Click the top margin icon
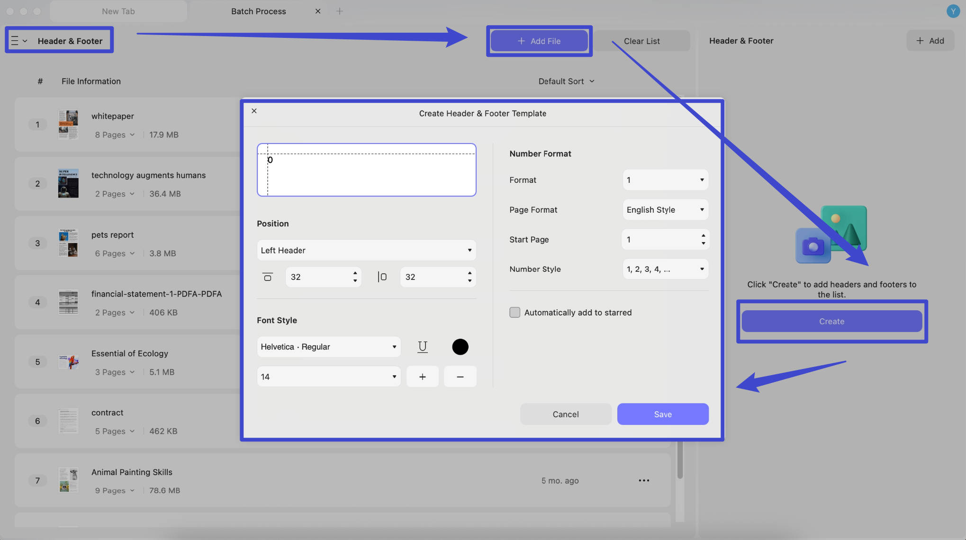Screen dimensions: 966x540 [268, 277]
